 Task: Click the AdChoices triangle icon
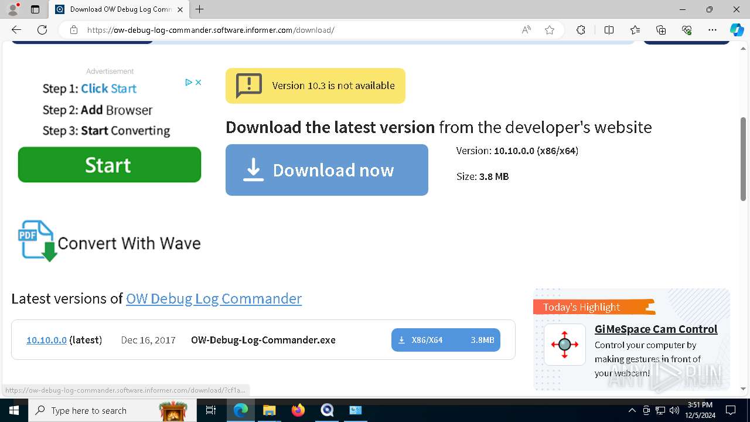point(189,83)
